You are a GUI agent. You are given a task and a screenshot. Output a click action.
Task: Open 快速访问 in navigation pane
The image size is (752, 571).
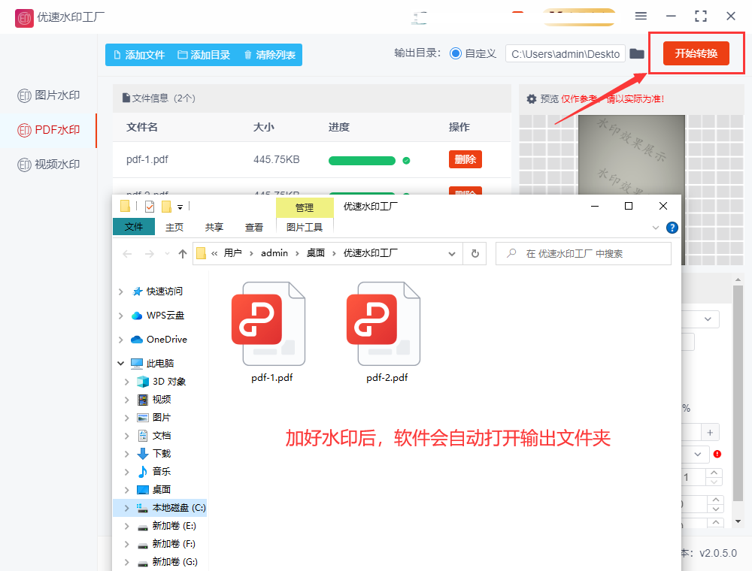[164, 292]
